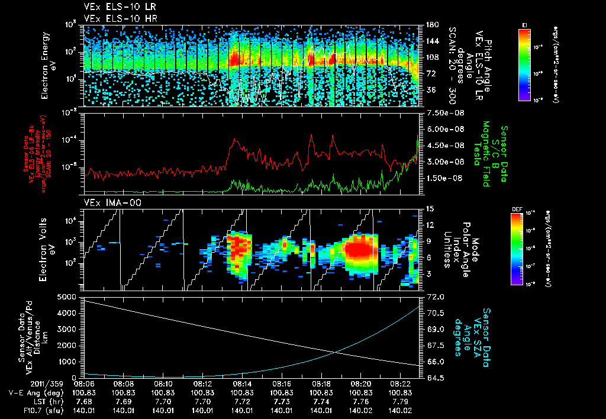606x419 pixels.
Task: Click the 08:18 time tick label
Action: click(321, 385)
